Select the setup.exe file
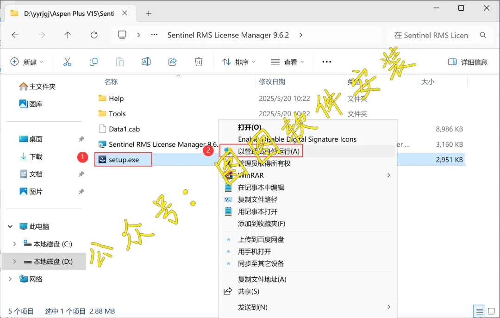 click(119, 160)
